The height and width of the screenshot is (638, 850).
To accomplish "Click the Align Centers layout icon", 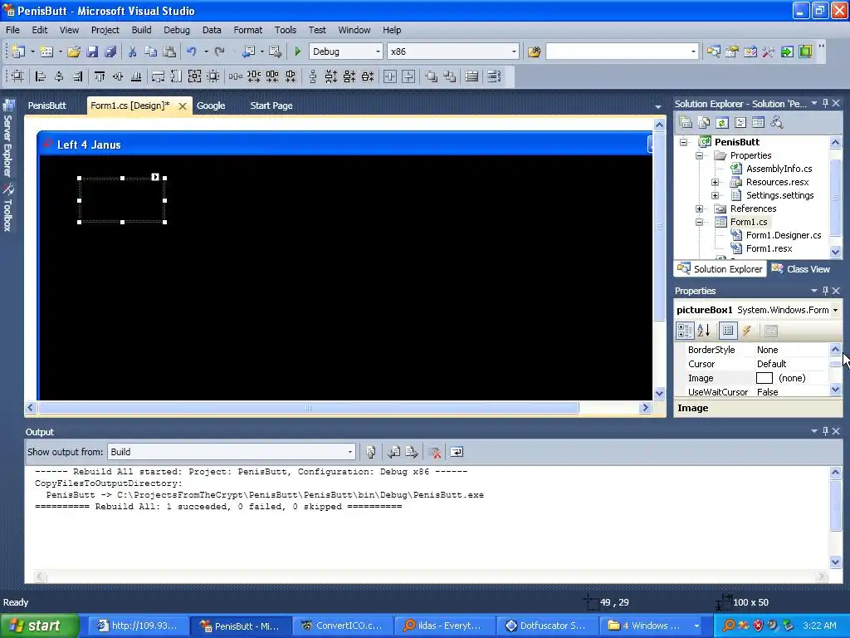I will (59, 76).
